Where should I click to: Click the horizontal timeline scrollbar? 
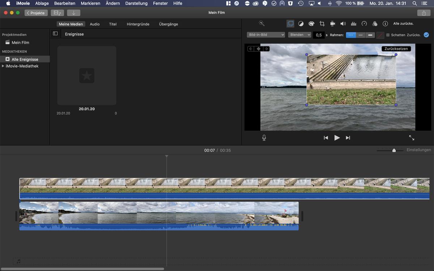[x=83, y=269]
